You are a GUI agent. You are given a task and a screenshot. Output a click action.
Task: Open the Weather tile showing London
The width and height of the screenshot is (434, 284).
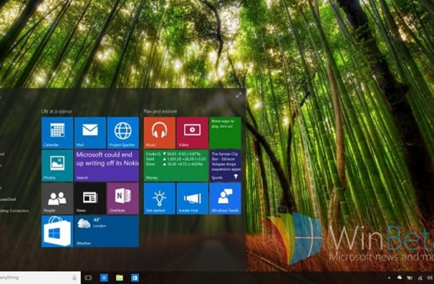click(107, 231)
